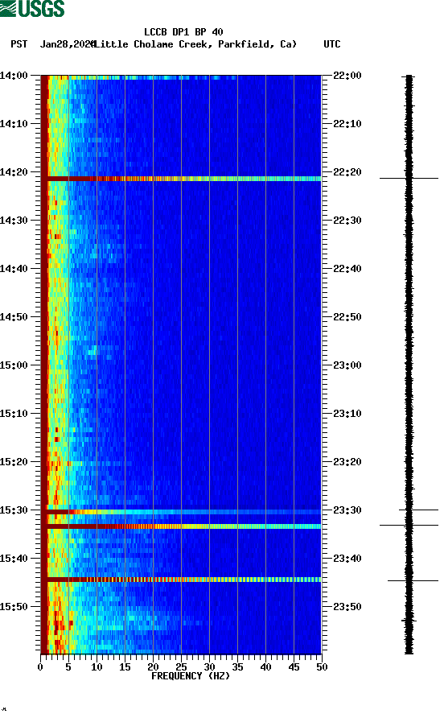The image size is (444, 718).
Task: Click the 22:50 UTC time label
Action: click(x=347, y=317)
